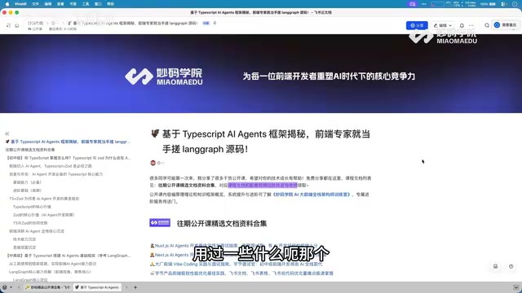Click the clock icon in menu bar
Image resolution: width=522 pixels, height=293 pixels.
[515, 4]
